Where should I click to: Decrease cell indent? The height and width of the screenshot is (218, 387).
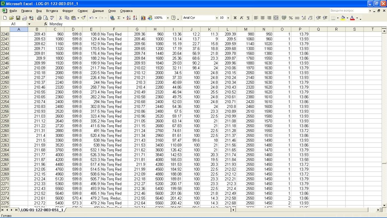click(x=318, y=18)
